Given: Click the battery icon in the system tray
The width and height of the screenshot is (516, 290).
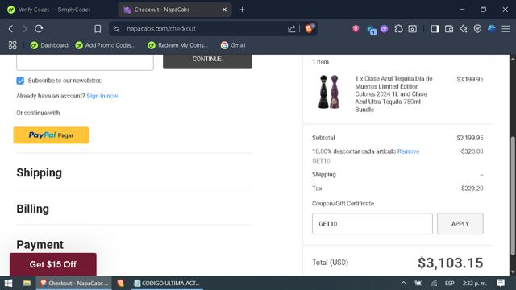Looking at the screenshot, I should pyautogui.click(x=418, y=283).
